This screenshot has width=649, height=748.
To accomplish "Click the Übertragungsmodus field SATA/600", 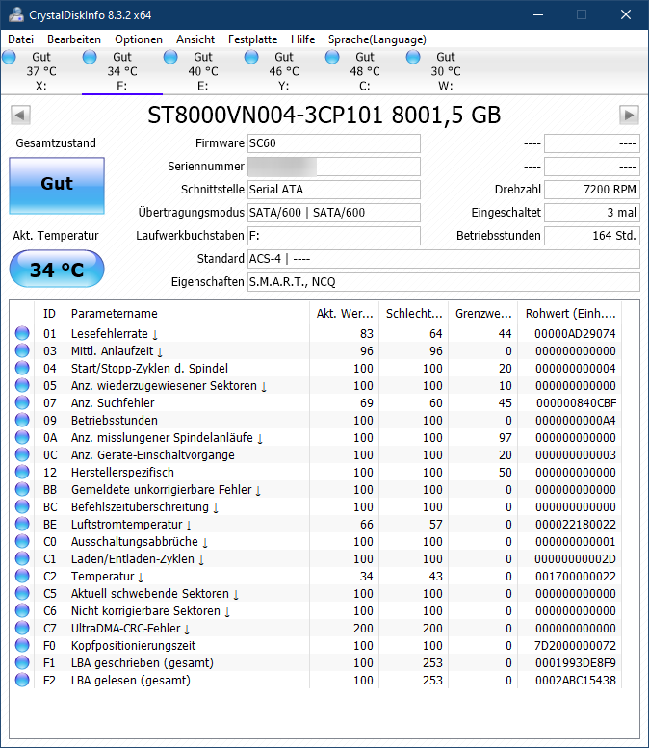I will [334, 213].
